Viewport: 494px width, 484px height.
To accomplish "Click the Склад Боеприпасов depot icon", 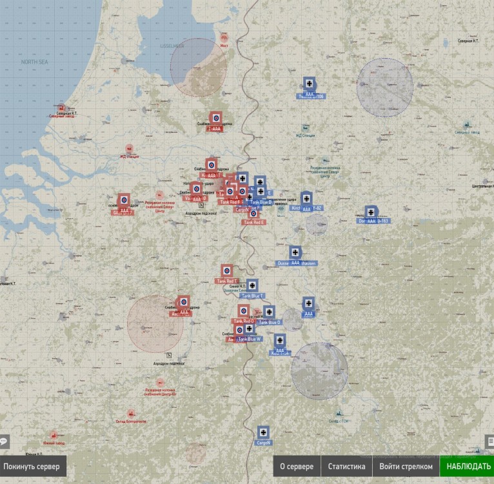I will (x=131, y=413).
